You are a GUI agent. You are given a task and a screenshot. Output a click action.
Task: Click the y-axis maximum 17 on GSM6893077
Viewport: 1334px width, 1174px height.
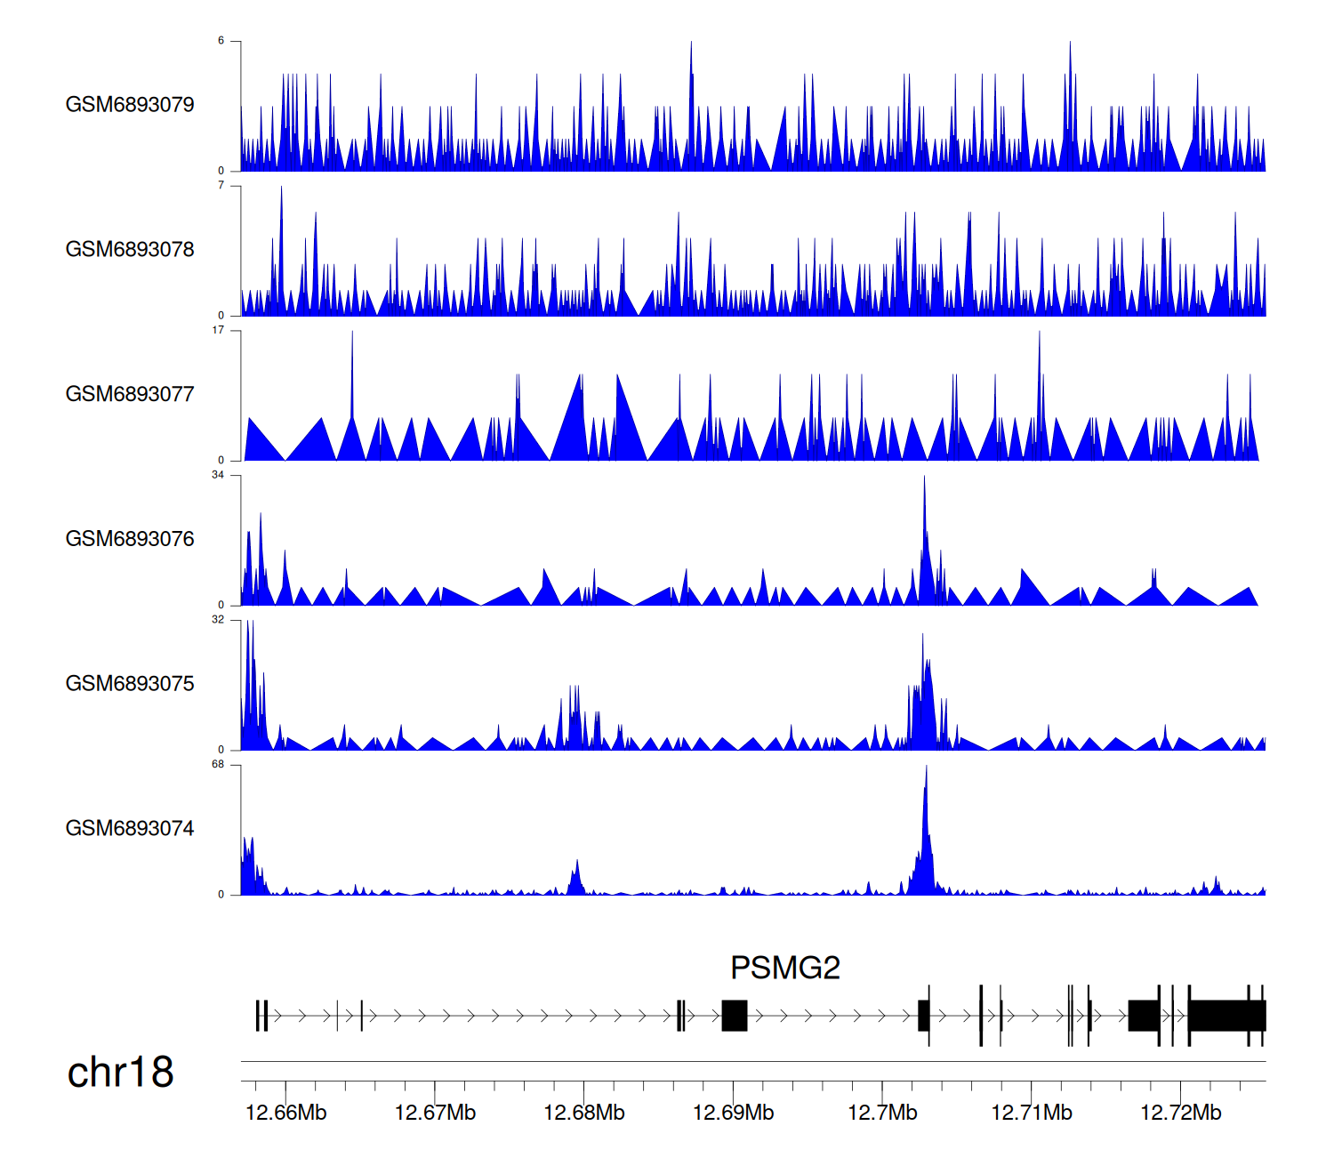coord(218,331)
